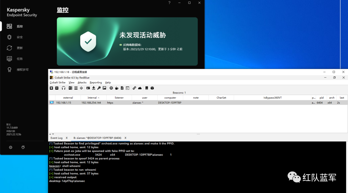This screenshot has width=348, height=193.
Task: Click Kaspersky help question mark icon
Action: pyautogui.click(x=169, y=3)
